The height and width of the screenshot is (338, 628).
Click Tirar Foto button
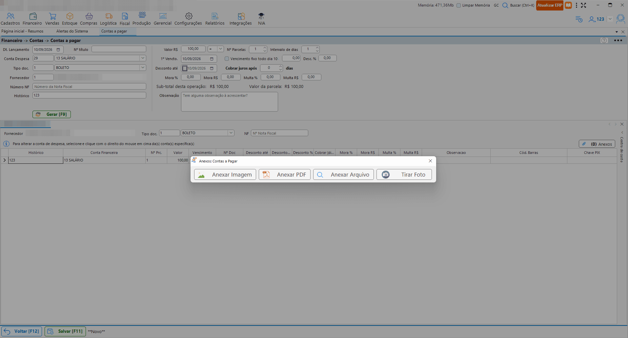pyautogui.click(x=404, y=175)
